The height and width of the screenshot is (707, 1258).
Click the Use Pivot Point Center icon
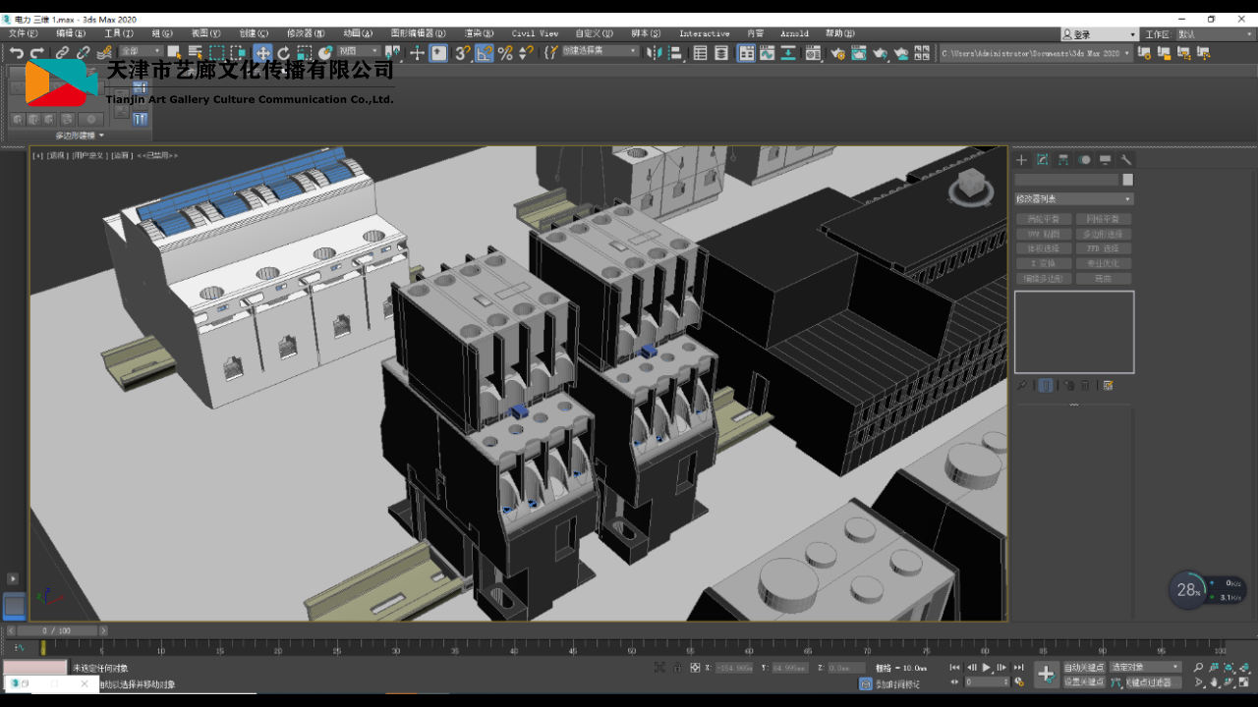(394, 53)
